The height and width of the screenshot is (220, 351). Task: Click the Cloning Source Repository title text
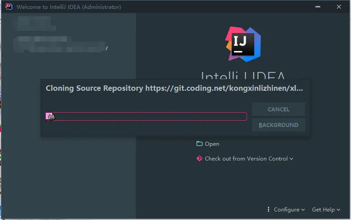pos(174,88)
